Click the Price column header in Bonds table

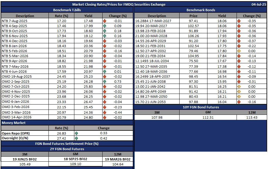[193, 16]
